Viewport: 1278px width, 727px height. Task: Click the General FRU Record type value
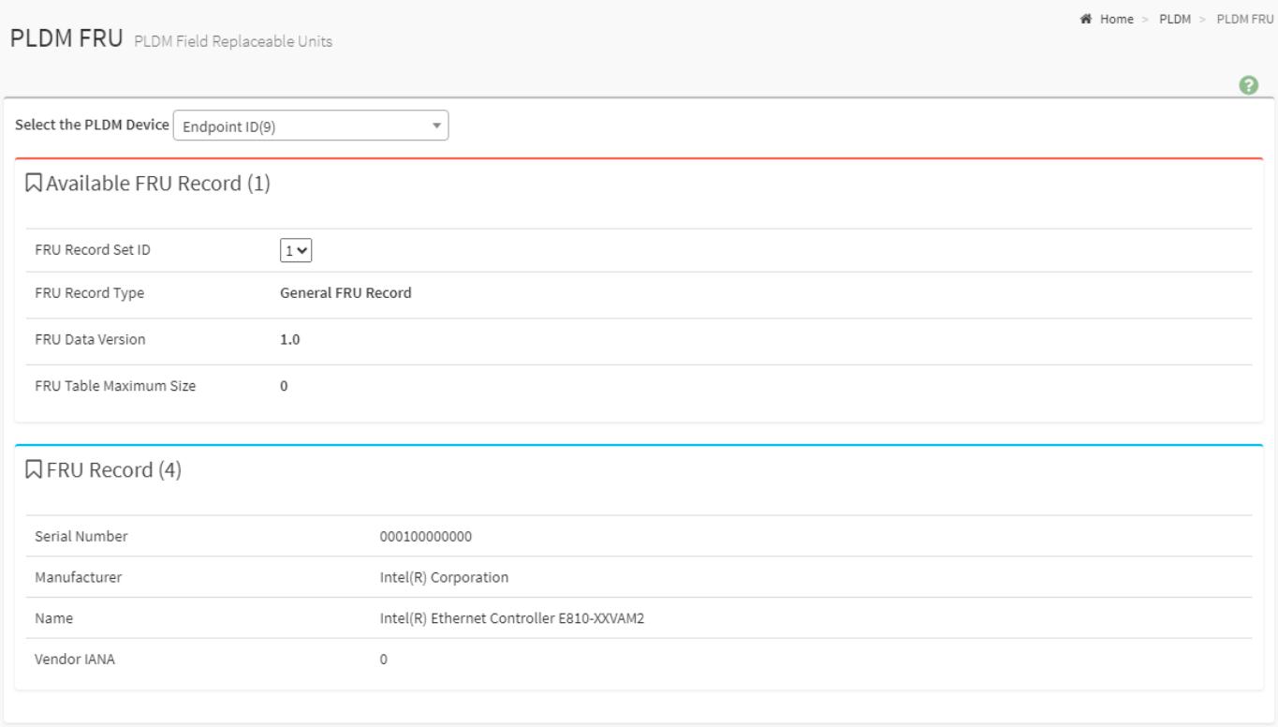tap(345, 292)
